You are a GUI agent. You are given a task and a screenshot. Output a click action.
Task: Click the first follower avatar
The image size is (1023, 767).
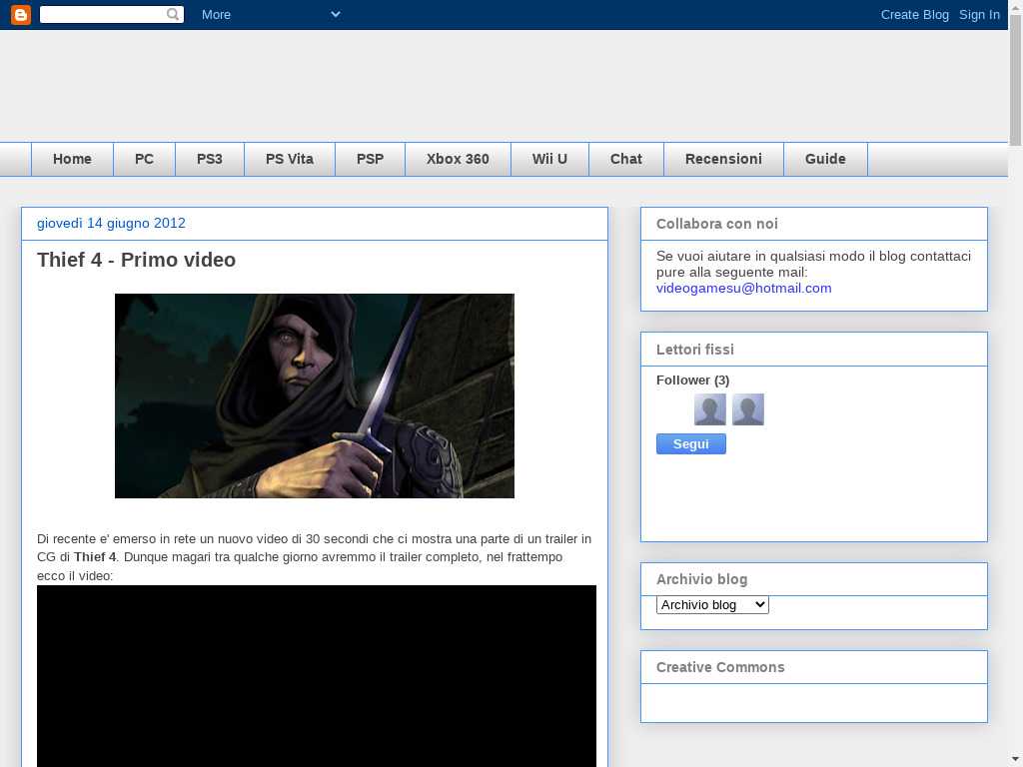pos(710,409)
